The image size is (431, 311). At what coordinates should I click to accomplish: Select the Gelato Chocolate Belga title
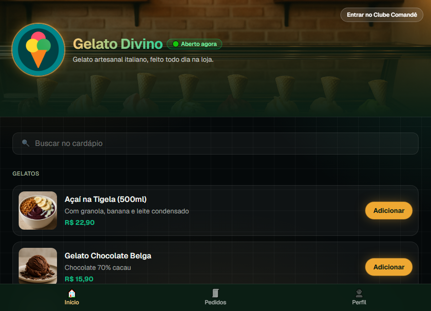108,256
